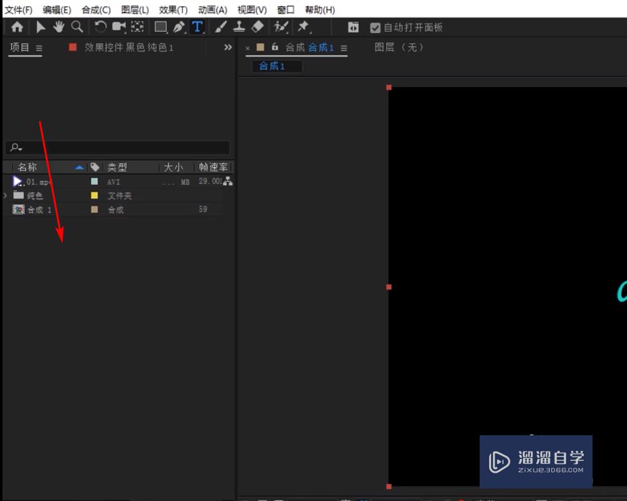Expand hidden panel tabs with double chevron
Screen dimensions: 627x501
click(228, 48)
